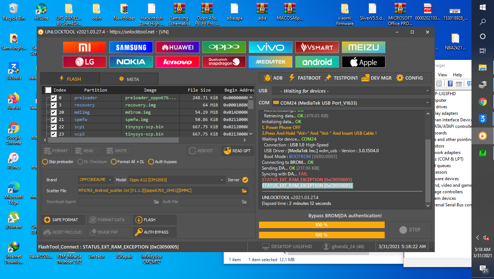Select the Qualcomm Snapdragon tile
494x279 pixels.
click(224, 62)
